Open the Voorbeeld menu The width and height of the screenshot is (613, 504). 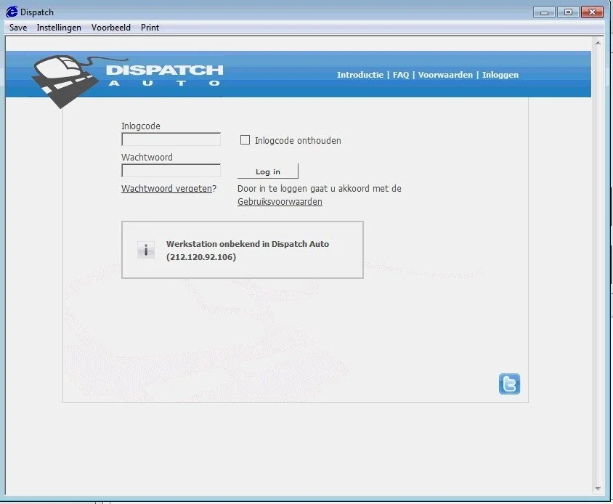coord(111,28)
